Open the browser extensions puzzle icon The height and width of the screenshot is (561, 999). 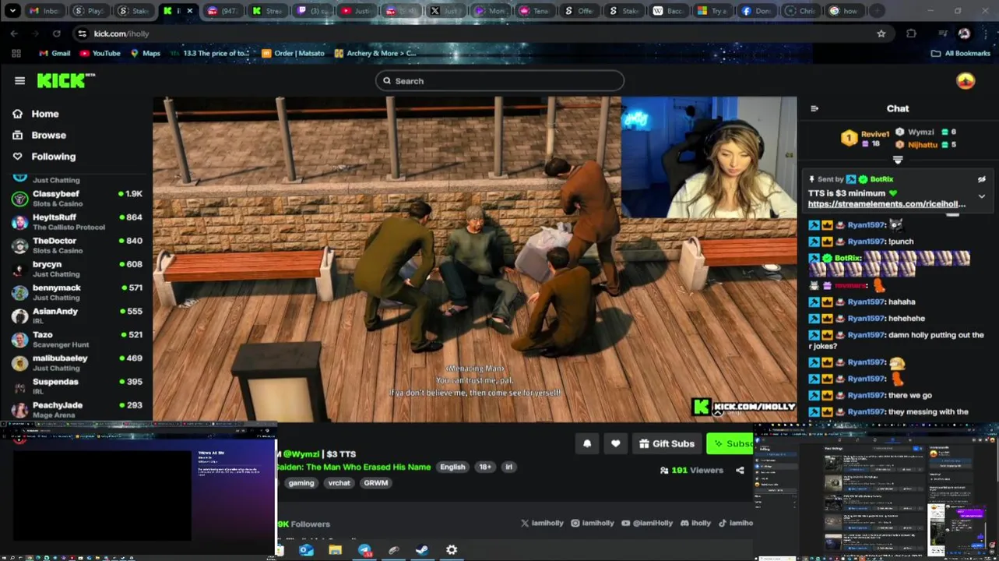(911, 34)
